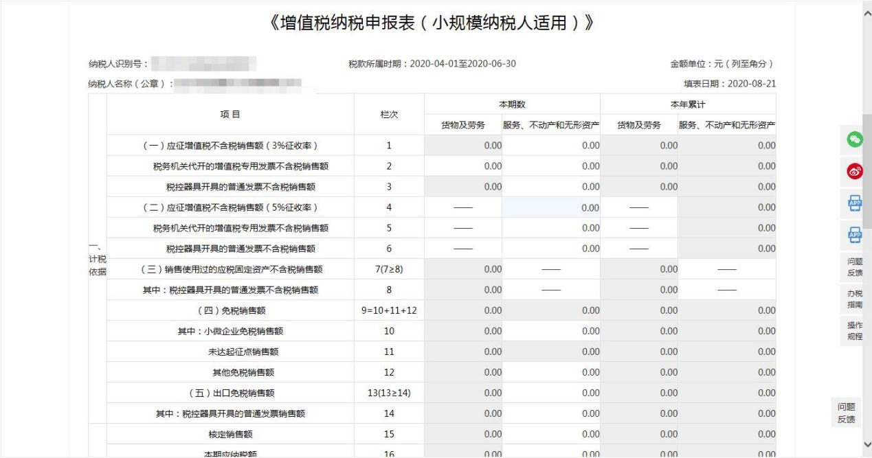Select row 13 current-period 服务、不动产和无形资产 cell
This screenshot has height=458, width=872.
tap(551, 393)
